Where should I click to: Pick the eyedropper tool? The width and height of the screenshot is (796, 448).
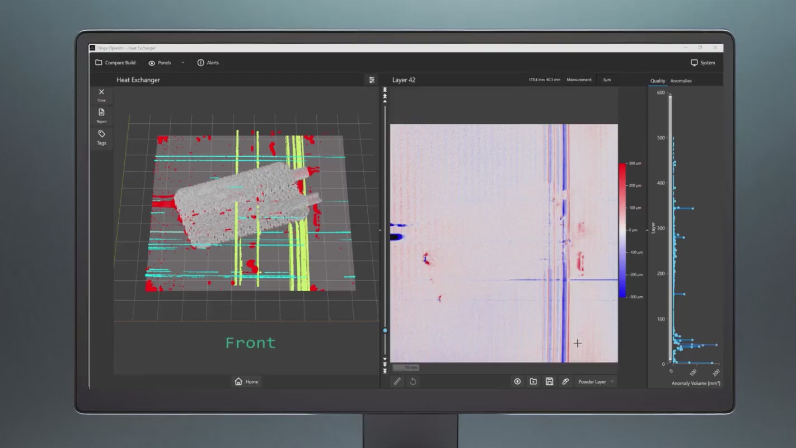pyautogui.click(x=565, y=381)
